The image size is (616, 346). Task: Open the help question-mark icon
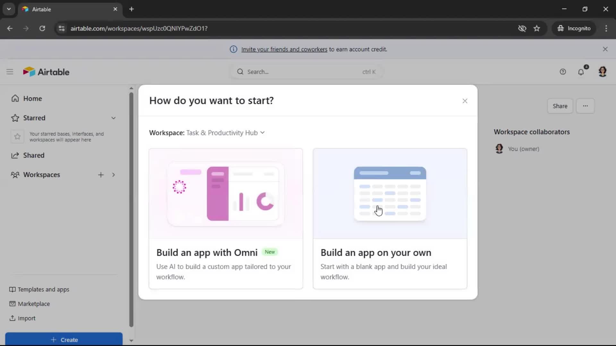click(563, 72)
